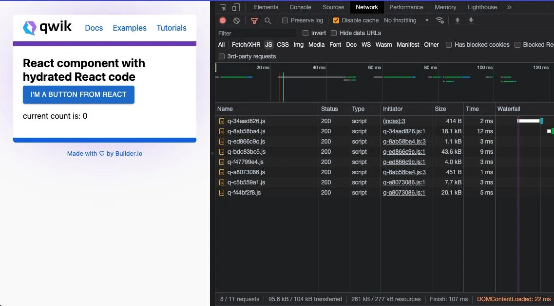Image resolution: width=554 pixels, height=306 pixels.
Task: Filter requests by Img
Action: pos(298,45)
